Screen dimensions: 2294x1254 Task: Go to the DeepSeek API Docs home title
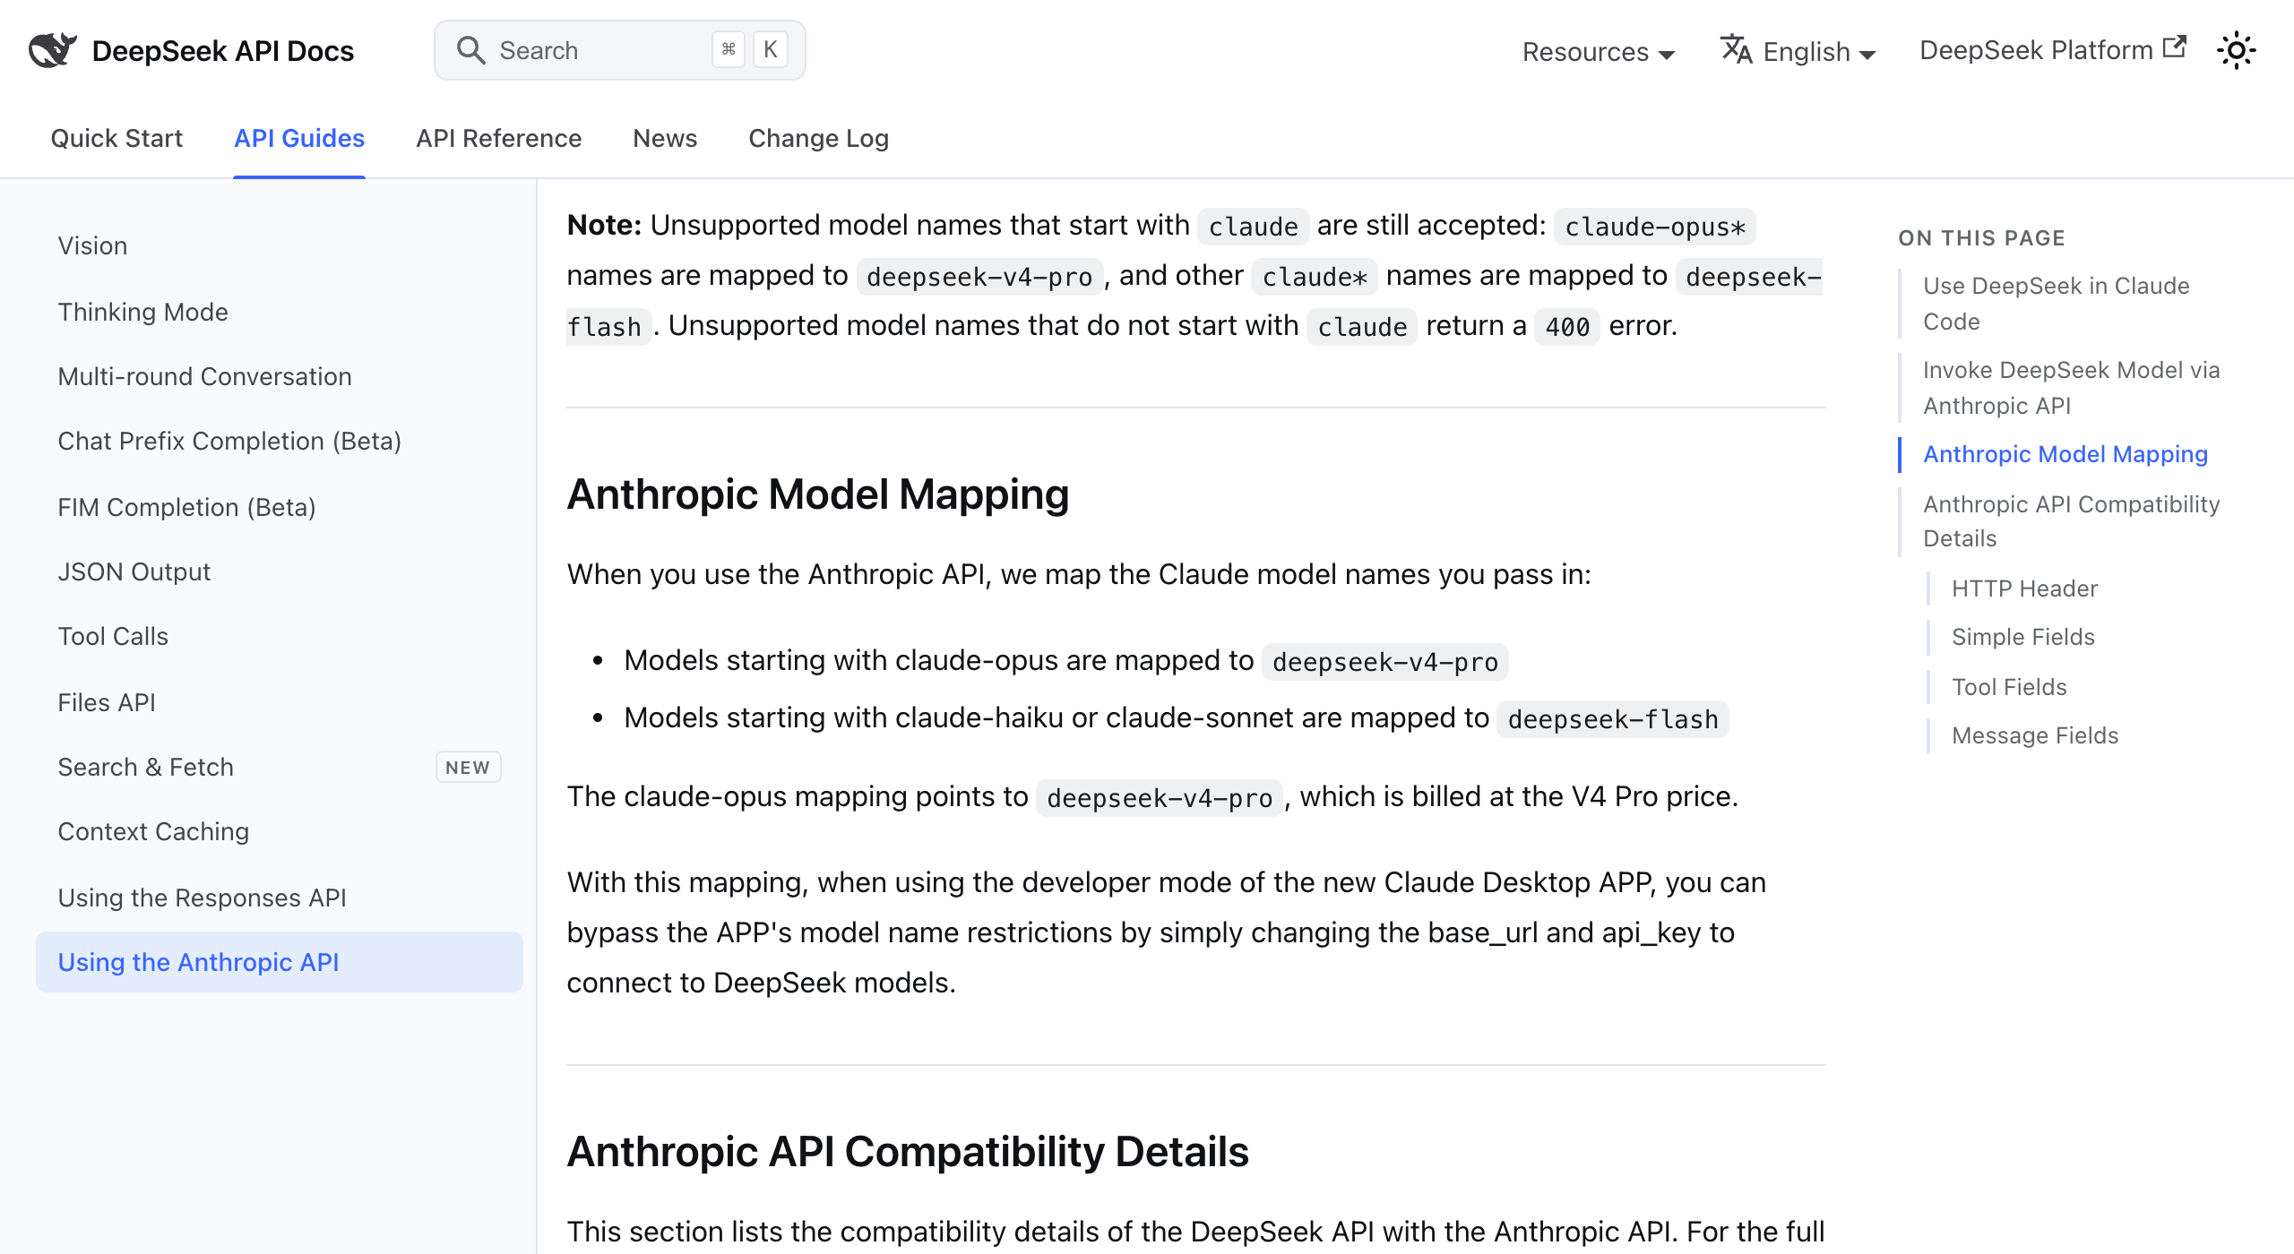(223, 51)
